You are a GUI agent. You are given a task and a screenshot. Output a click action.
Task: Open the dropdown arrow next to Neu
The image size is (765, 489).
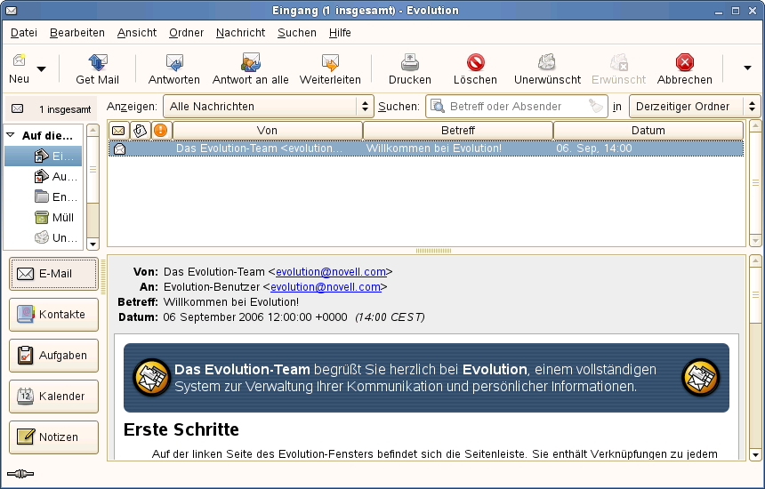coord(42,68)
